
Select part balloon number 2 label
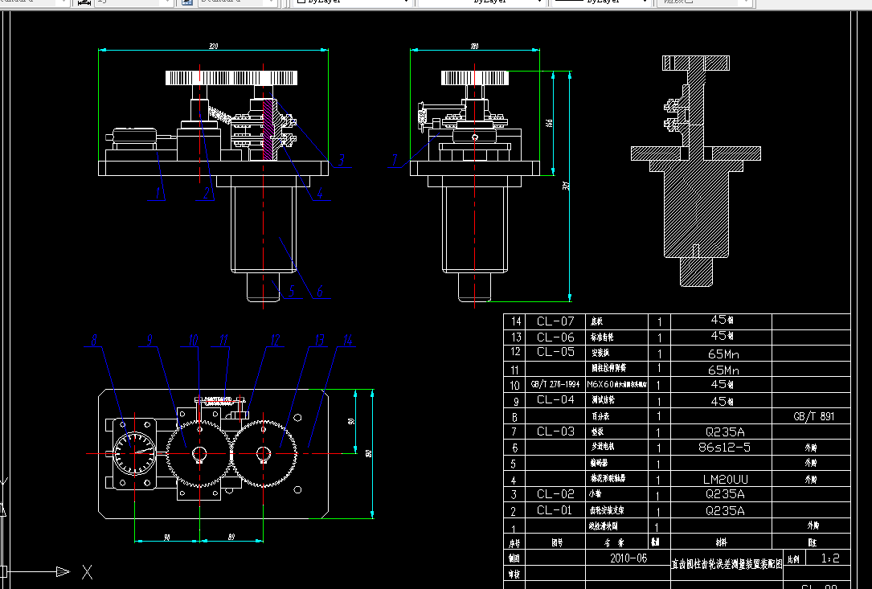pos(207,193)
